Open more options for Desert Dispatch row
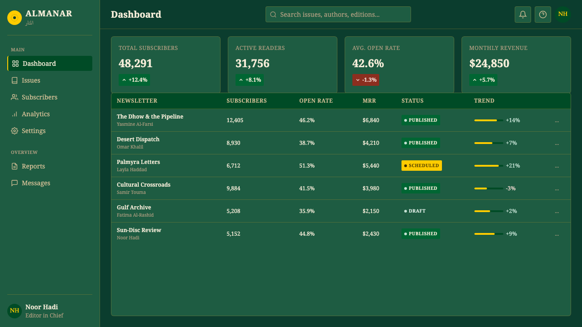The image size is (582, 327). click(557, 143)
